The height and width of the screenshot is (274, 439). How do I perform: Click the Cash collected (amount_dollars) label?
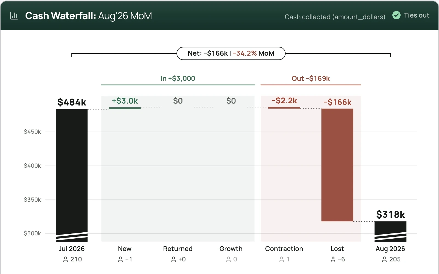(335, 17)
